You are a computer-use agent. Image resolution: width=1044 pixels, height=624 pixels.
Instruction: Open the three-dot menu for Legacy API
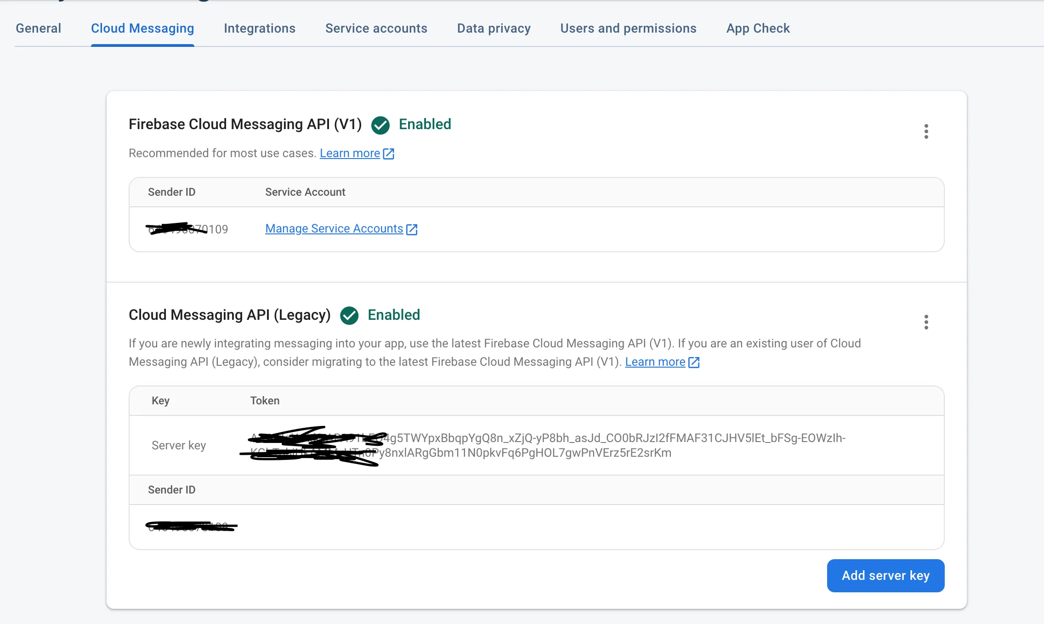[x=926, y=322]
